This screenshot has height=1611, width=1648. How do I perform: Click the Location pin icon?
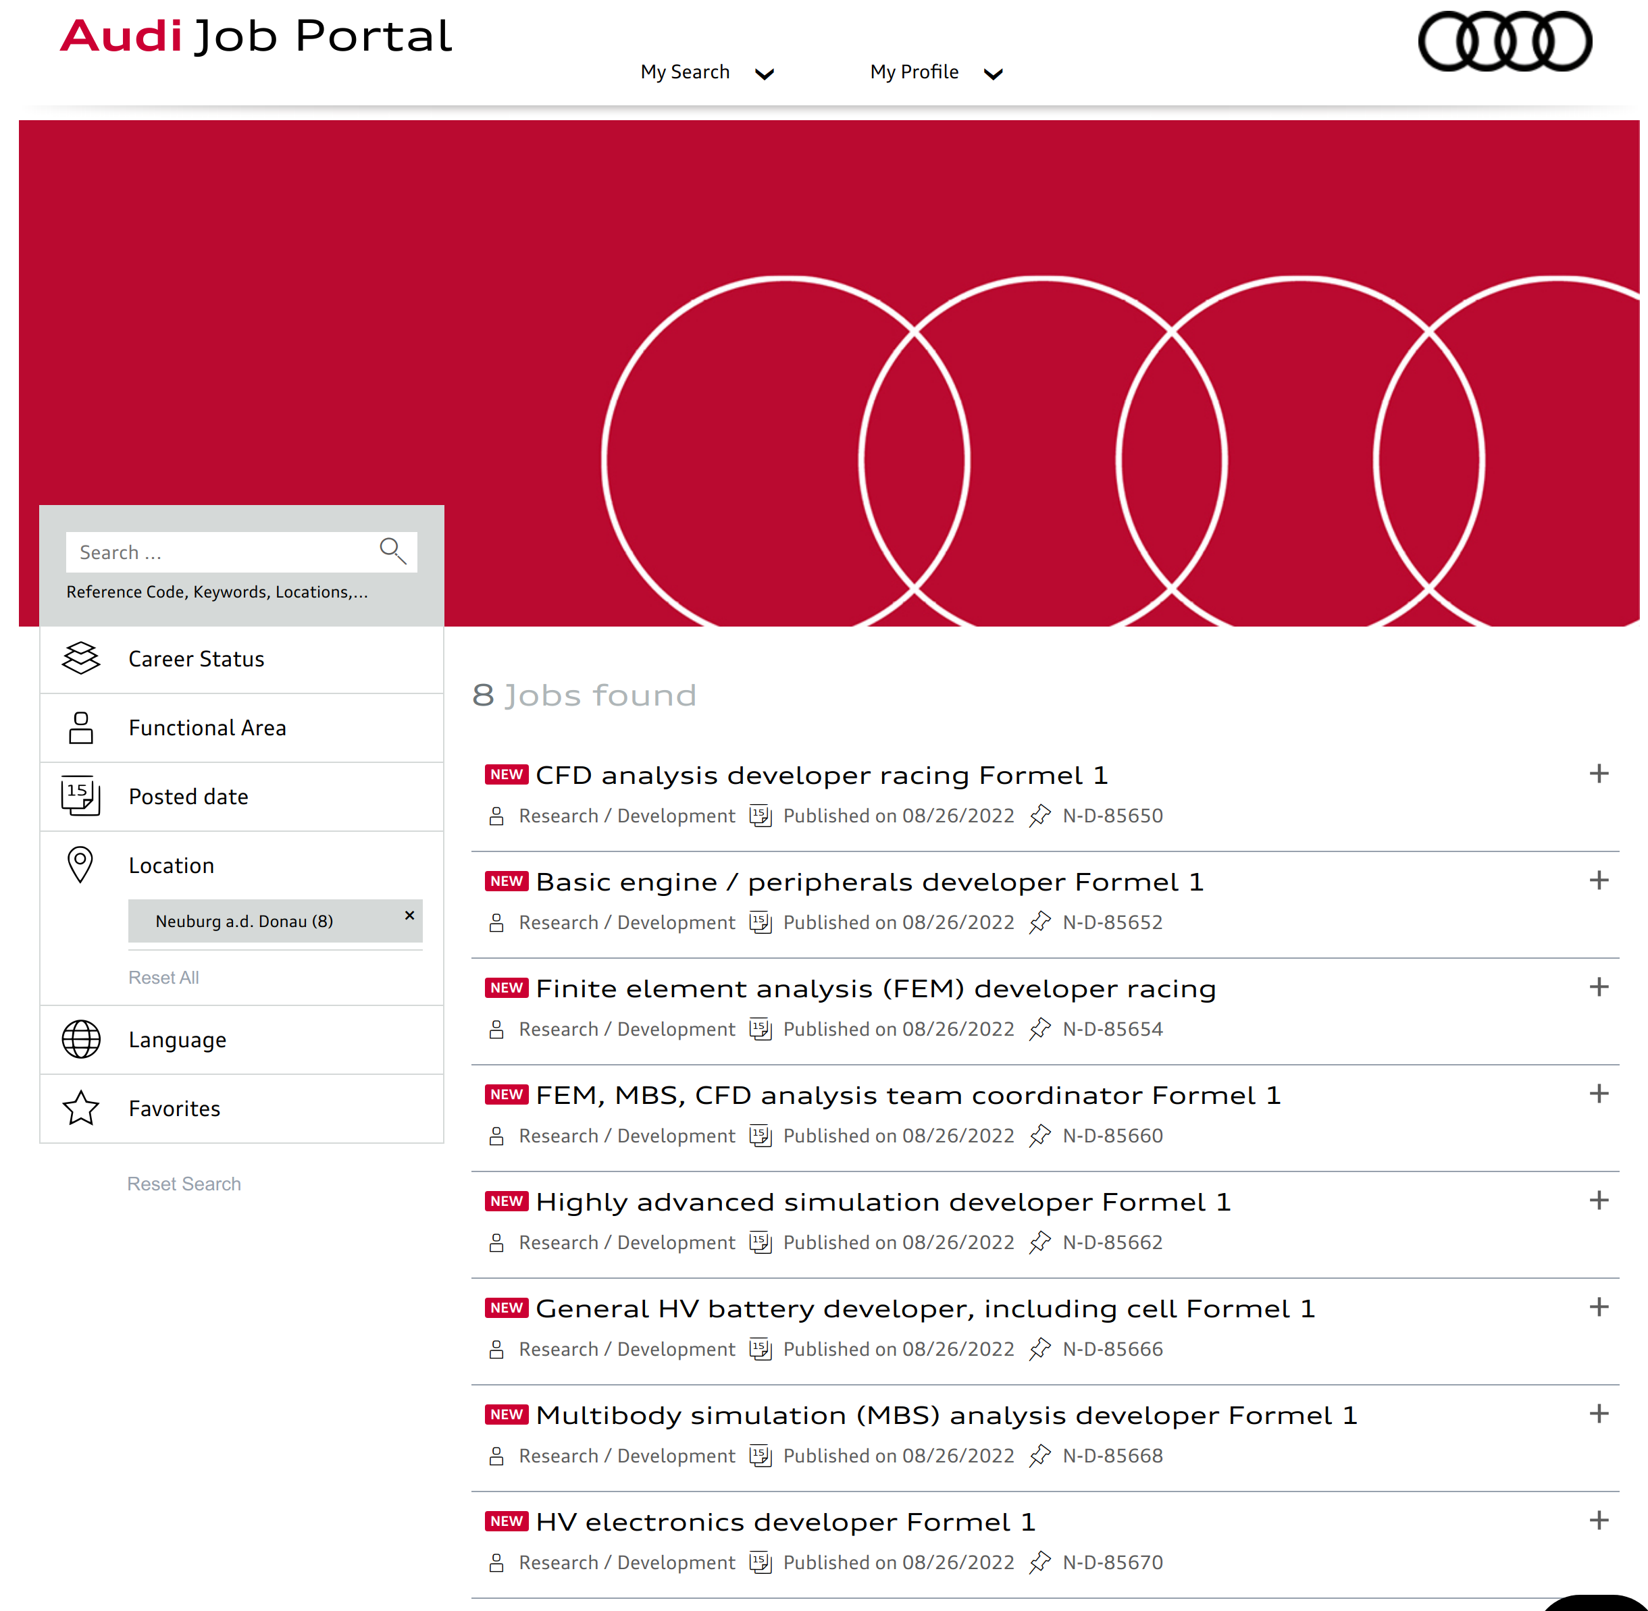(80, 865)
